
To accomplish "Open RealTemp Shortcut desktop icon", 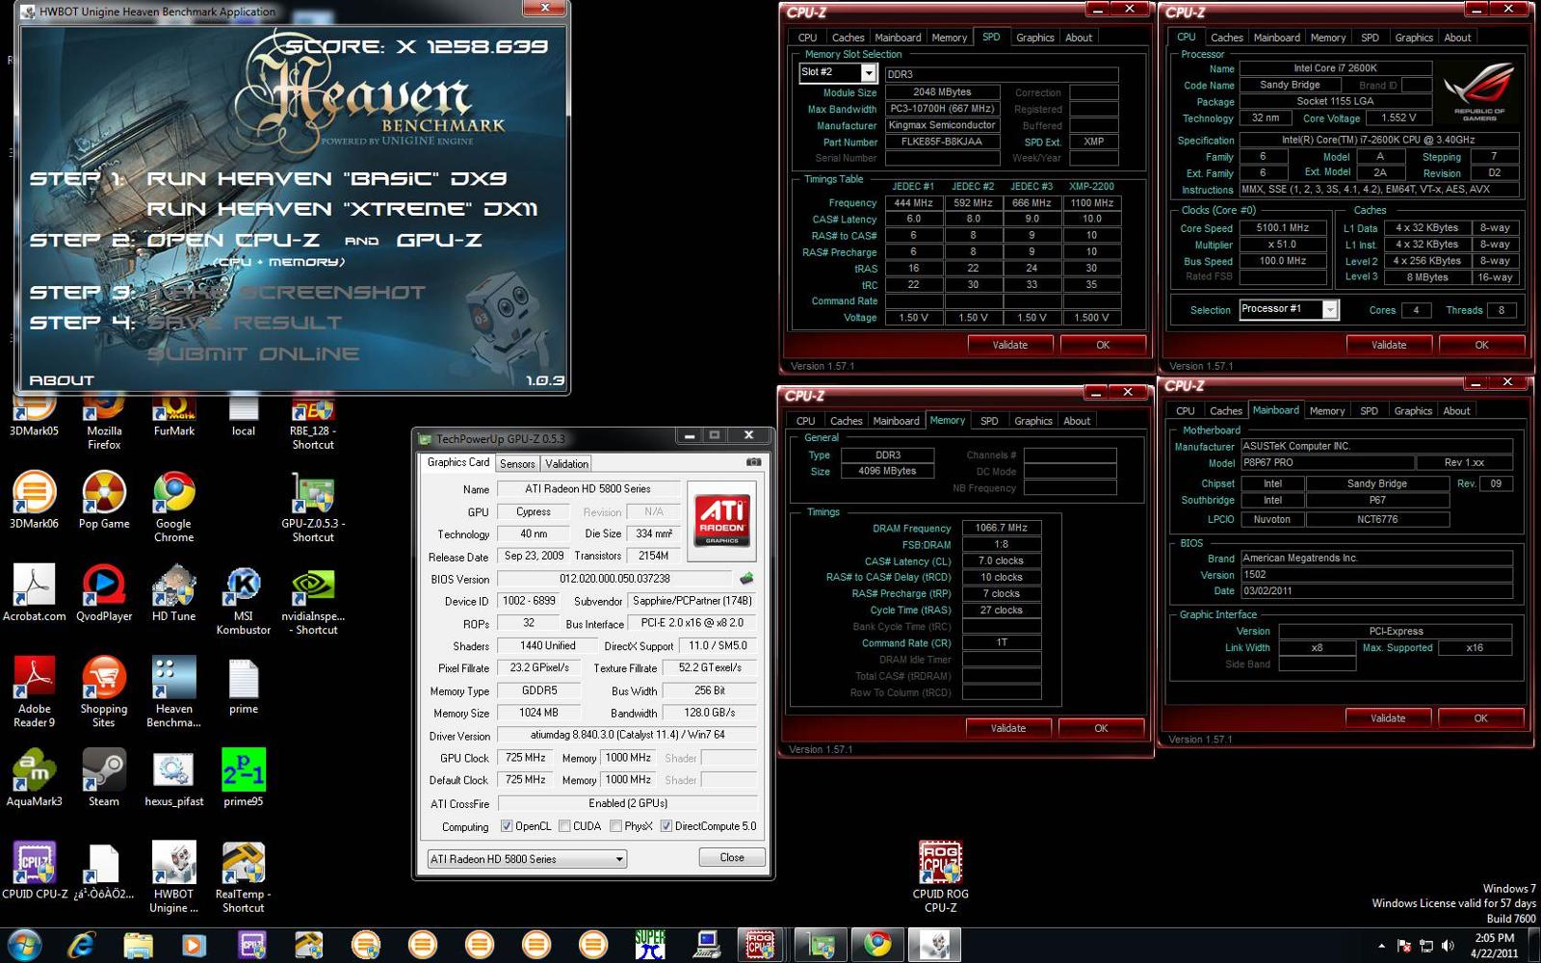I will click(243, 876).
